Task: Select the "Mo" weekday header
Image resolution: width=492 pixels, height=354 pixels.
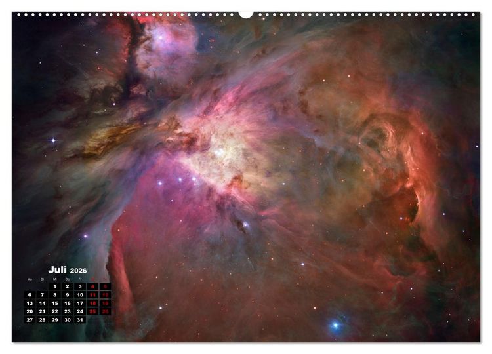Action: click(30, 279)
